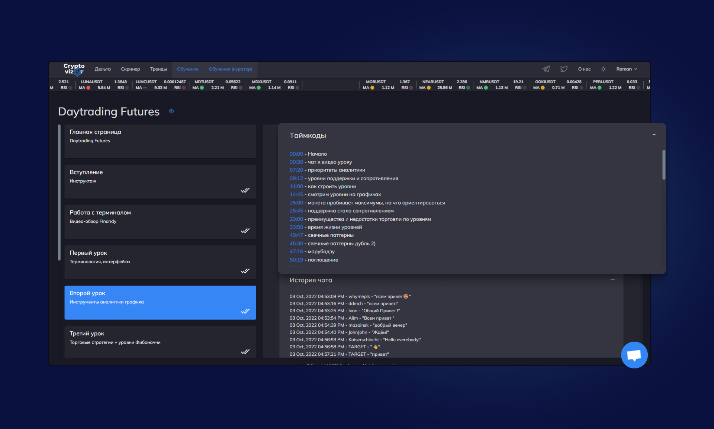Viewport: 714px width, 429px height.
Task: Open the Обучение (куратор) tab
Action: 230,69
